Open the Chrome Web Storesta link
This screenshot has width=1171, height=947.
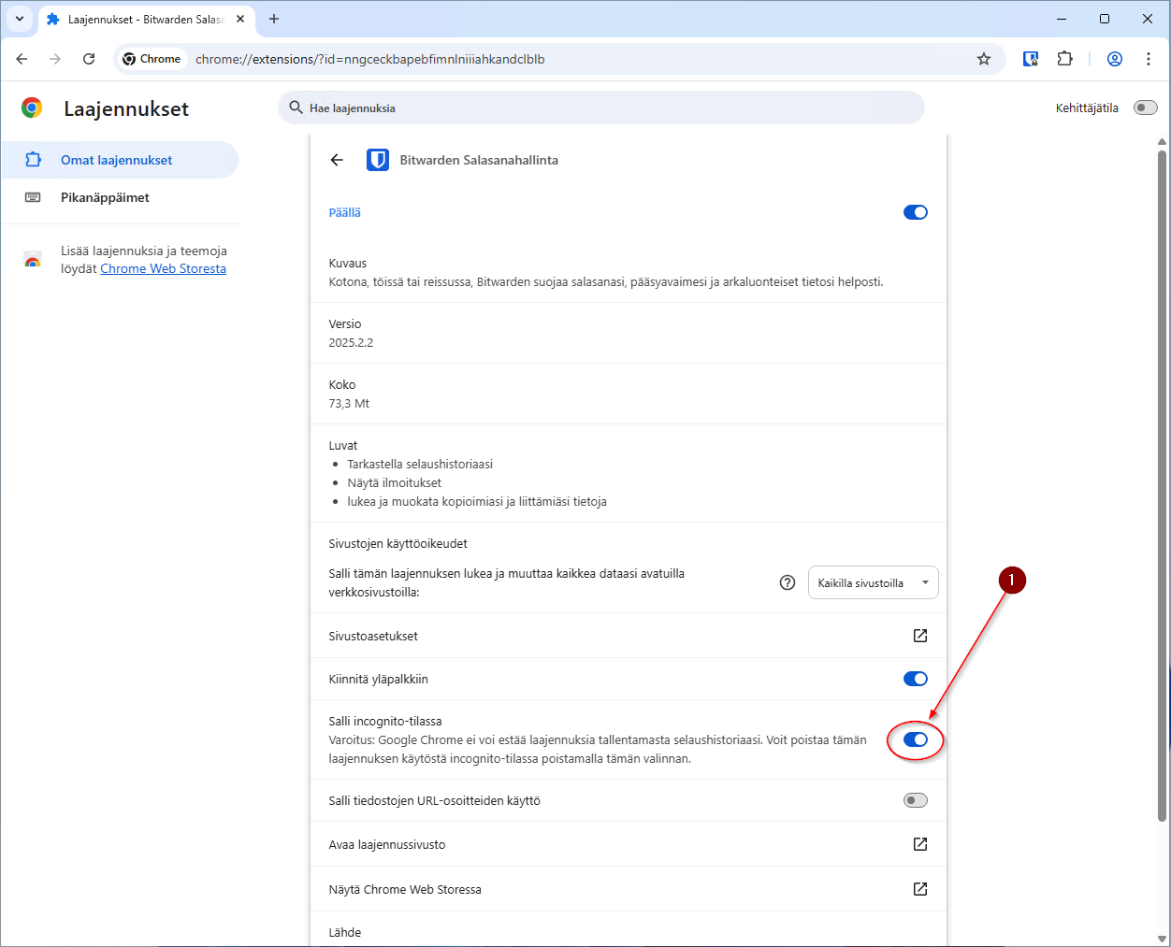point(163,268)
